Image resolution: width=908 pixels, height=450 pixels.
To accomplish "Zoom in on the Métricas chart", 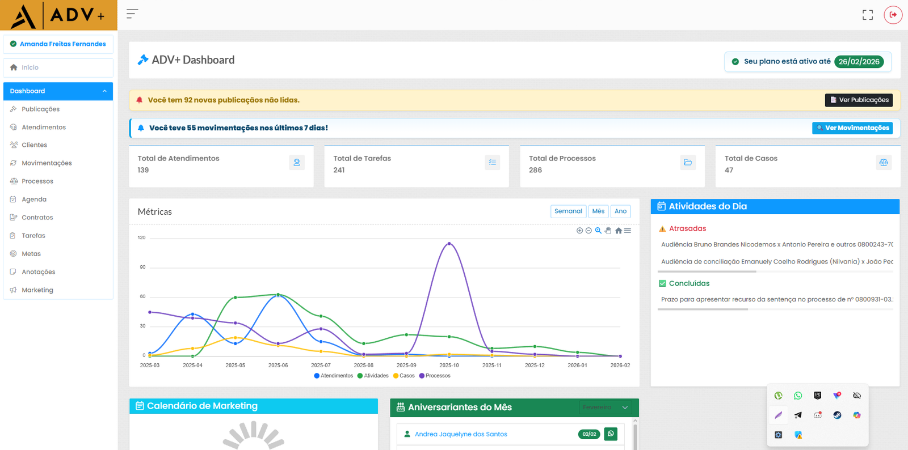I will click(579, 231).
